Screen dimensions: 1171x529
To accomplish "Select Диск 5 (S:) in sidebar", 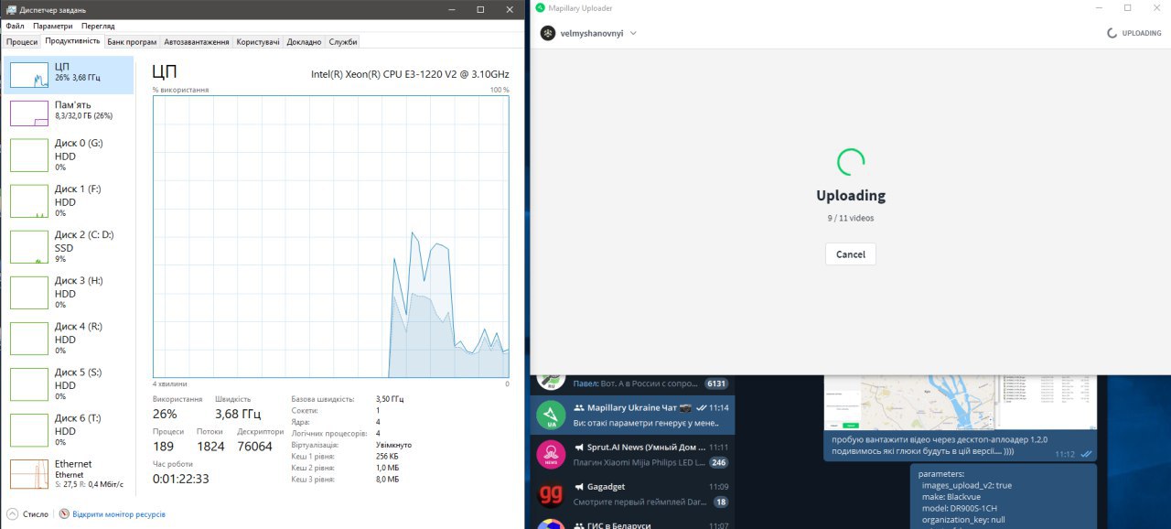I will pyautogui.click(x=69, y=384).
